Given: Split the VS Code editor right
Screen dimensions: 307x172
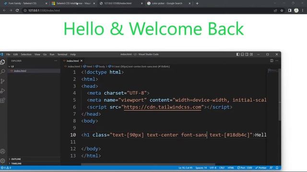Looking at the screenshot, I should (272, 61).
